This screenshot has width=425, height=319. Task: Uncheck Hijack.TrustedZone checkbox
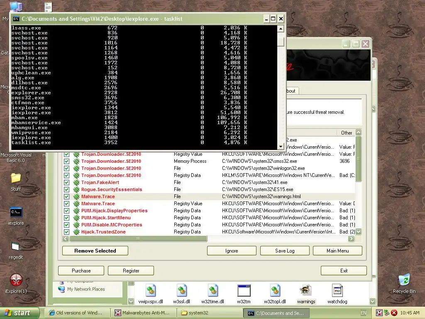(x=66, y=232)
